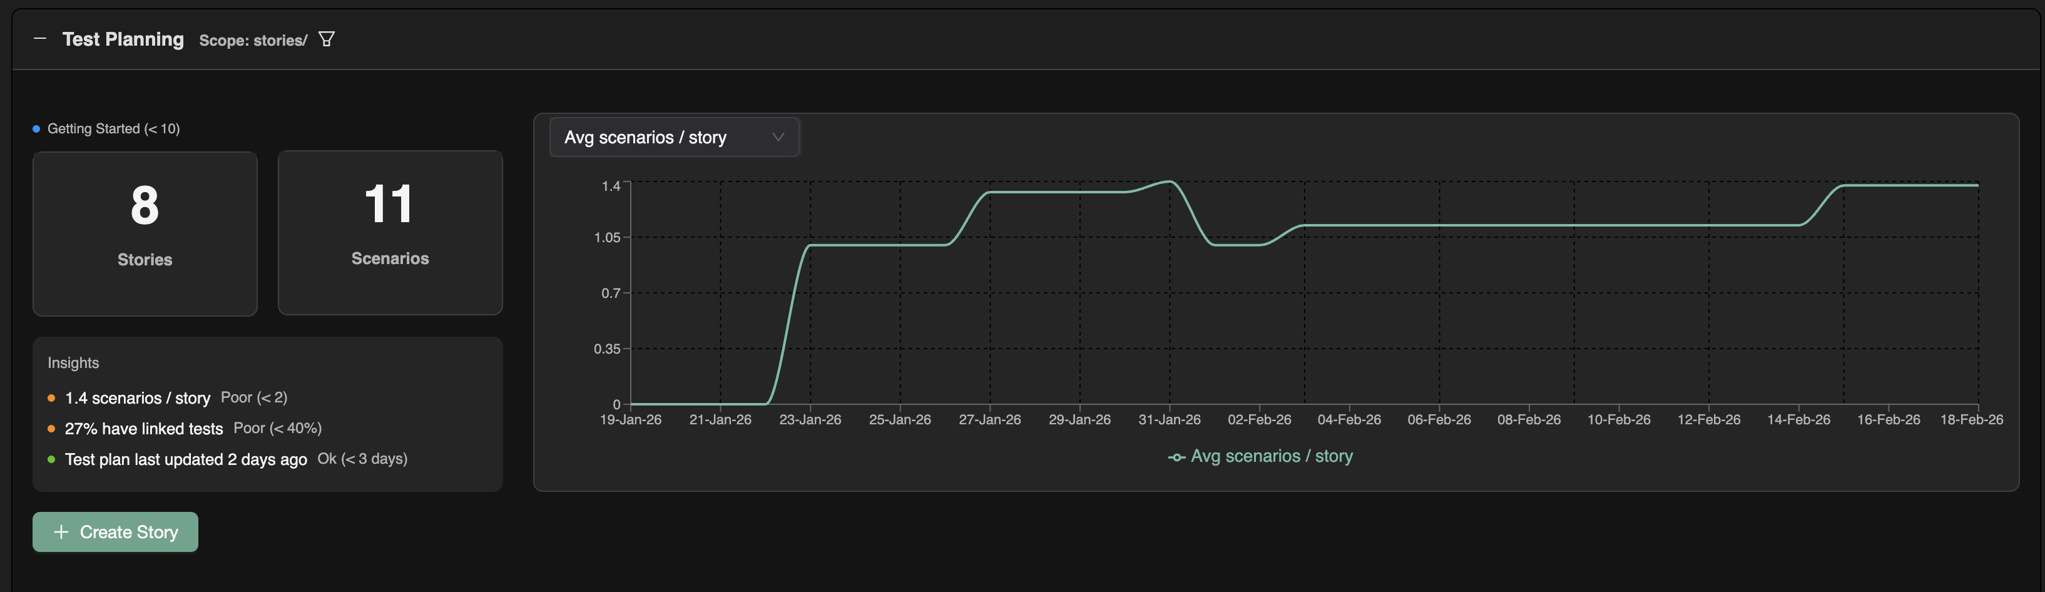Click the legend line marker icon
2045x592 pixels.
click(1176, 457)
